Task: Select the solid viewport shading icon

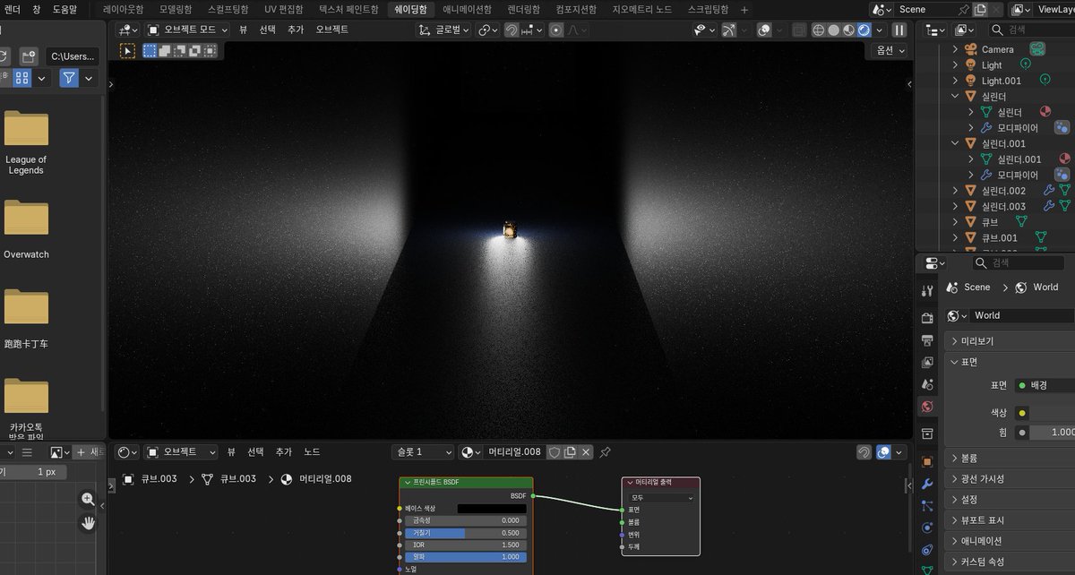Action: pos(834,30)
